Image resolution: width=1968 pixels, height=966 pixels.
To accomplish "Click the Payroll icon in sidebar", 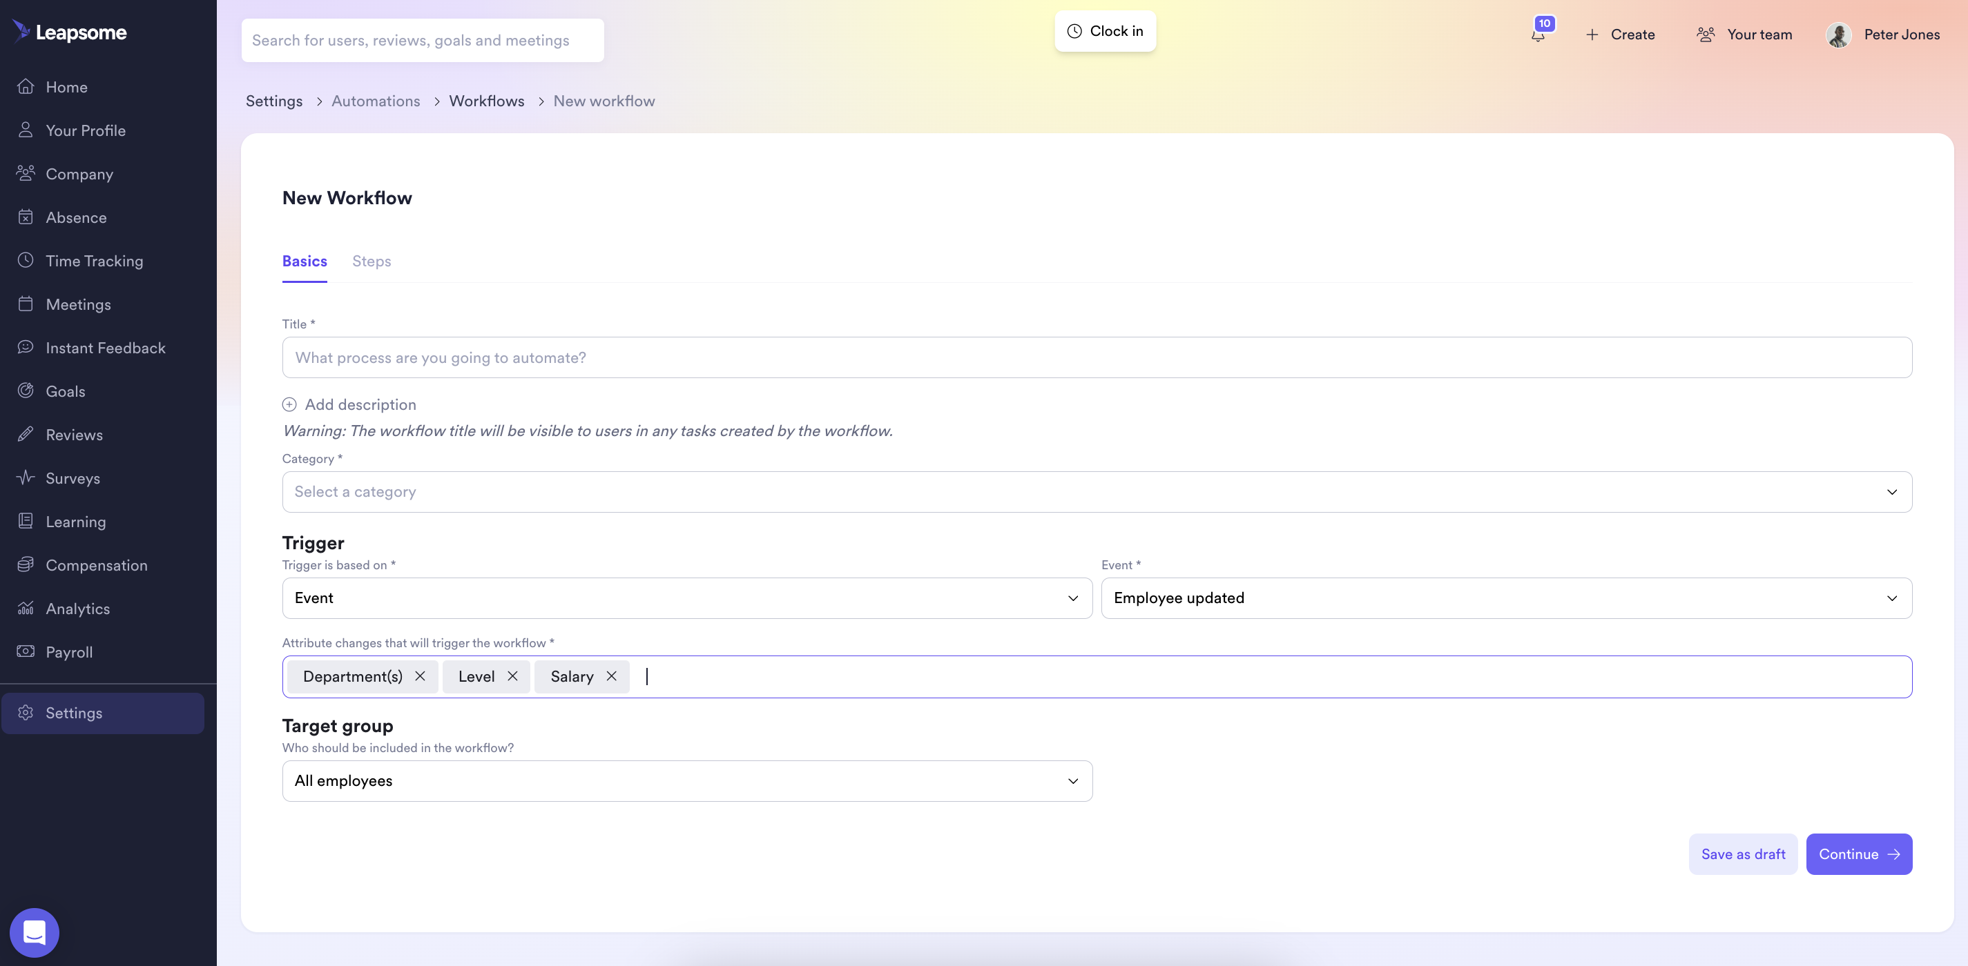I will tap(26, 651).
